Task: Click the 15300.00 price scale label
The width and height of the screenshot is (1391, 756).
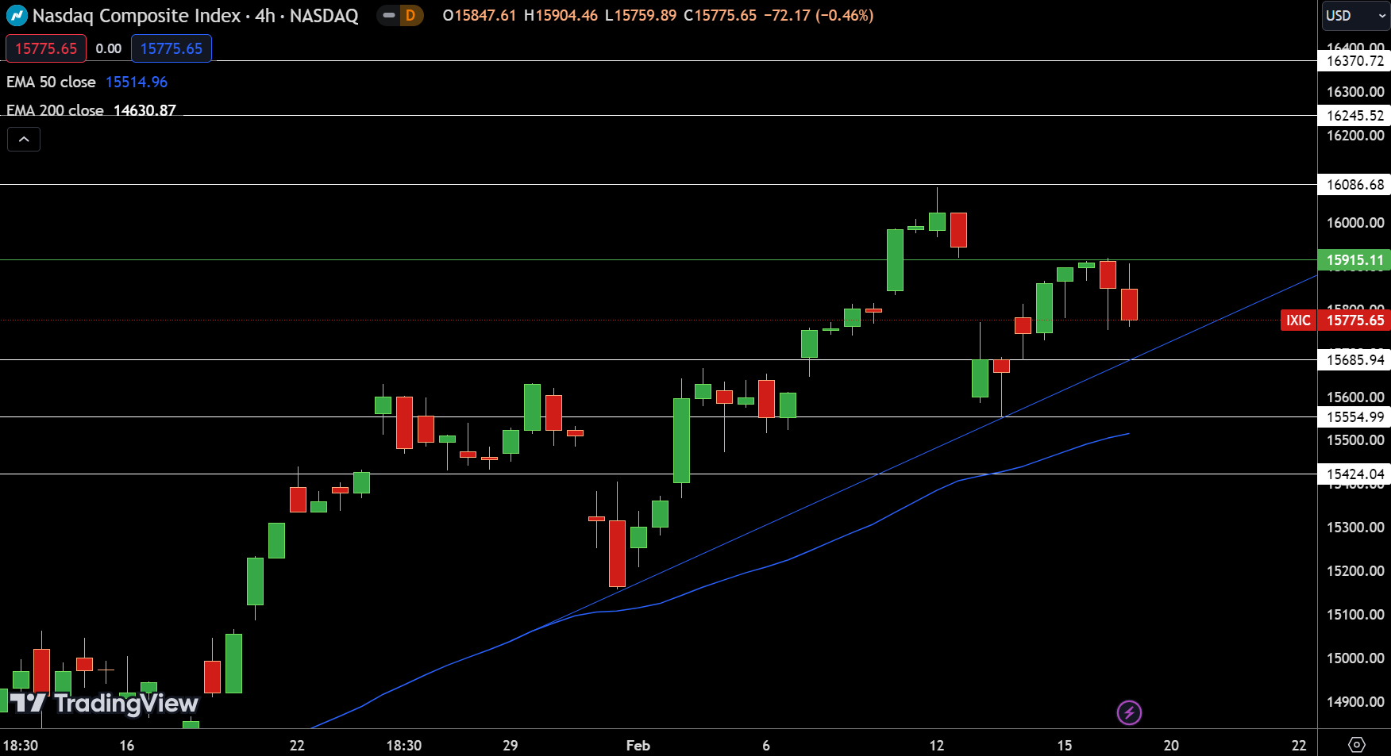Action: tap(1355, 528)
